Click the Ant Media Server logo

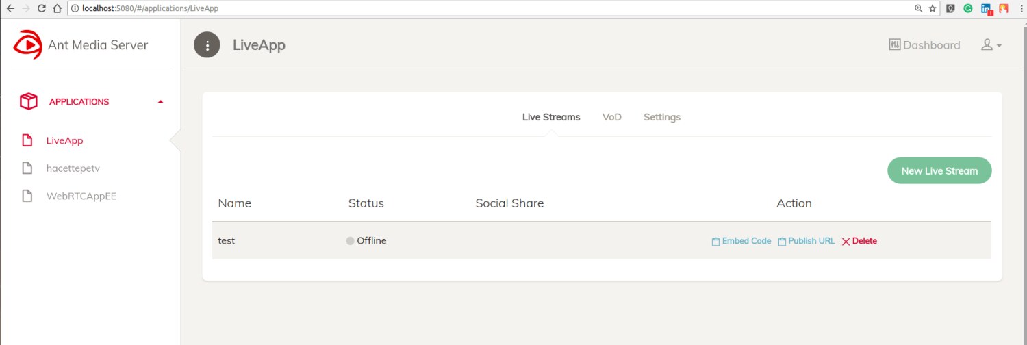tap(28, 45)
